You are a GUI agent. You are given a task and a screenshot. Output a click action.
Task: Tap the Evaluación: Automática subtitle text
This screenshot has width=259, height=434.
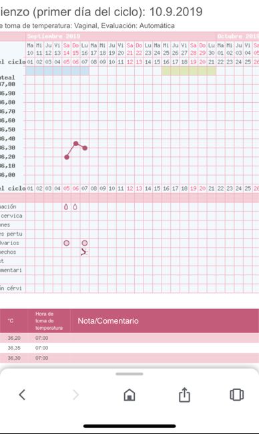[138, 26]
